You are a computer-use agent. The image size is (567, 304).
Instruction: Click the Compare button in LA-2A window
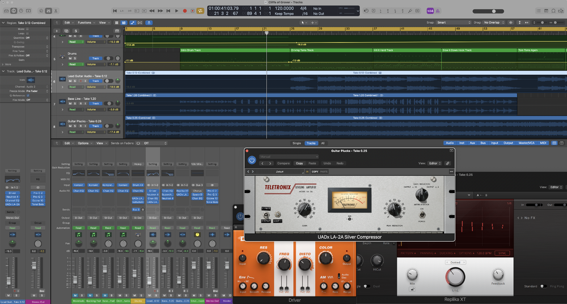(x=283, y=163)
